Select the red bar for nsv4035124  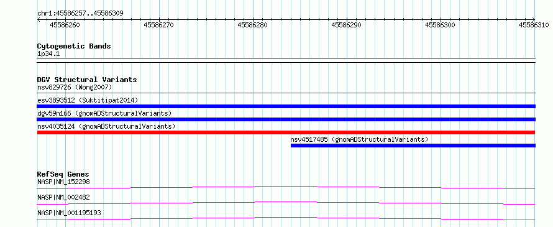click(286, 132)
